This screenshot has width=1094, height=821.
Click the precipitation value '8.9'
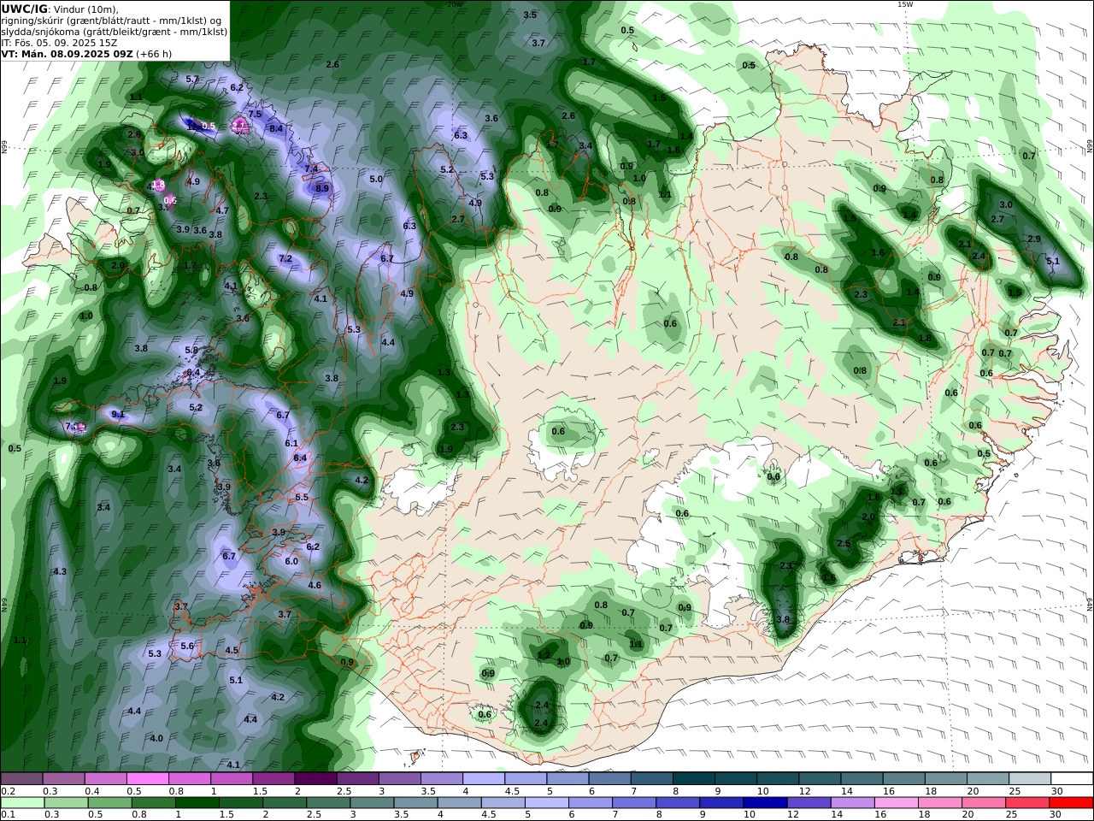[x=322, y=188]
